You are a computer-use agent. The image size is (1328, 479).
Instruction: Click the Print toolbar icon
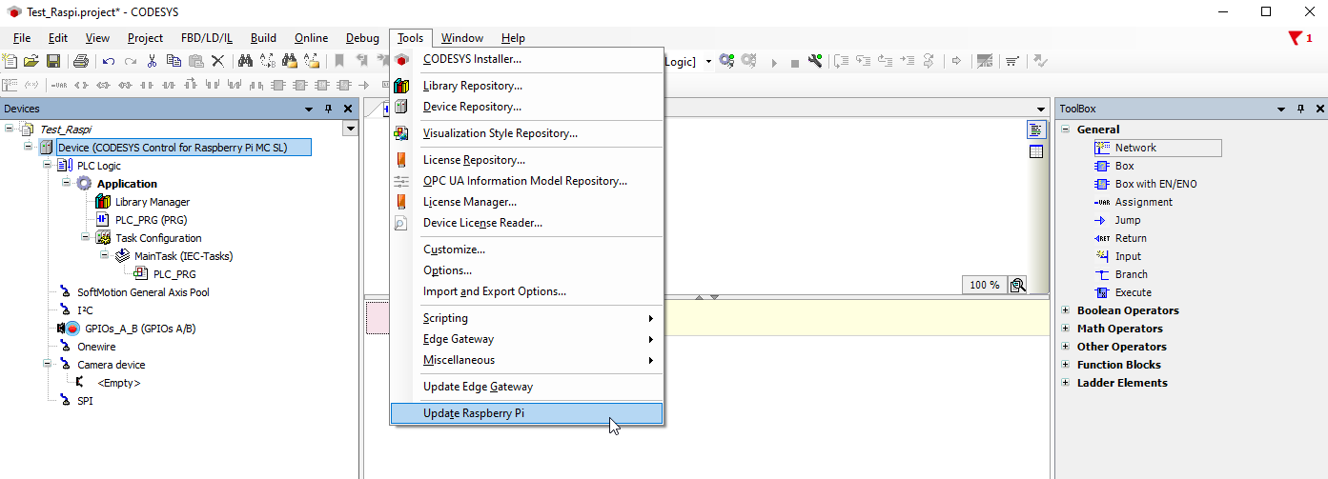point(80,61)
